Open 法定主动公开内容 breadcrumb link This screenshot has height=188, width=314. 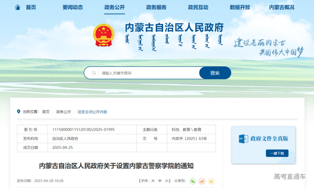tap(92, 112)
